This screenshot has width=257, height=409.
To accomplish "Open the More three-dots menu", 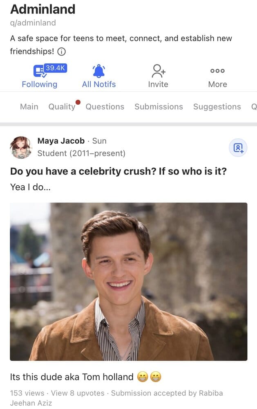I will tap(217, 71).
